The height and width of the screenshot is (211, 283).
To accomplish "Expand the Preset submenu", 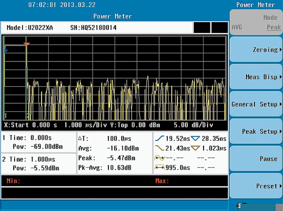I will tap(256, 186).
